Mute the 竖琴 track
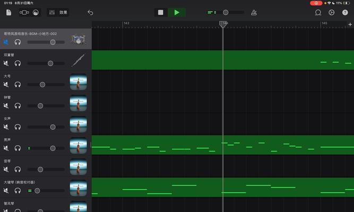Viewport: 354px width, 212px height. 6,169
